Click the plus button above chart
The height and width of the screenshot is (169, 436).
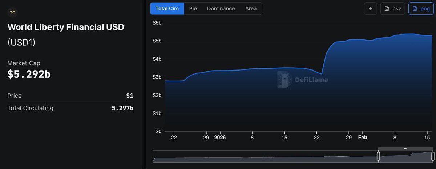(370, 9)
